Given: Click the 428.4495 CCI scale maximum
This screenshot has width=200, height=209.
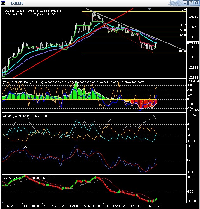Looking at the screenshot, I should pos(193,81).
